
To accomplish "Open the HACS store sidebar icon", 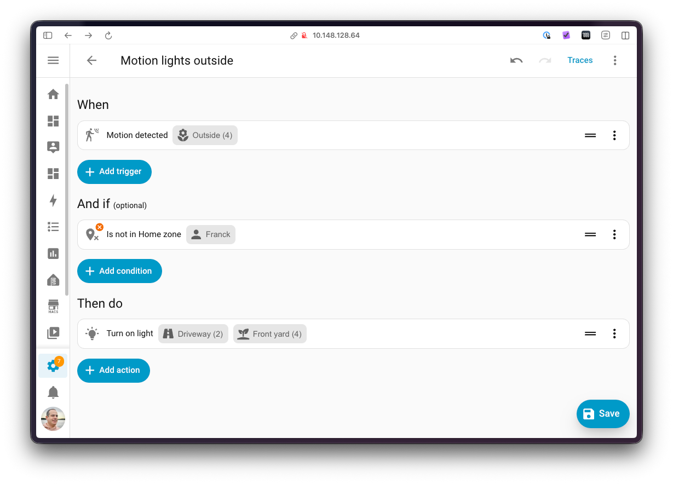I will point(53,307).
